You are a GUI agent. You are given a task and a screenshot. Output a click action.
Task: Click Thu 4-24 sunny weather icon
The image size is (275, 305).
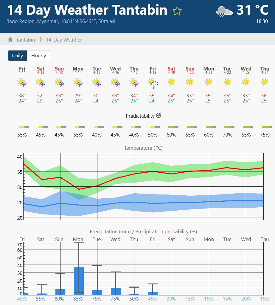pyautogui.click(x=265, y=82)
